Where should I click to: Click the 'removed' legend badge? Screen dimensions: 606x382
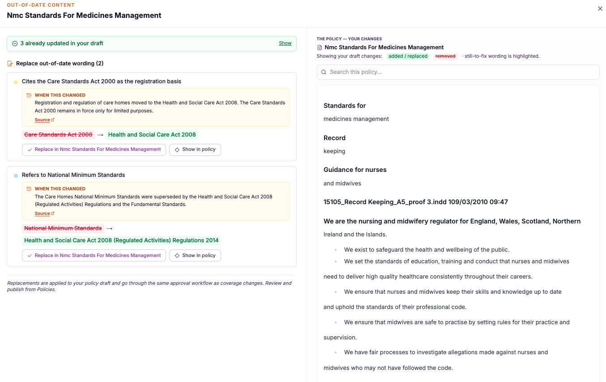tap(445, 56)
